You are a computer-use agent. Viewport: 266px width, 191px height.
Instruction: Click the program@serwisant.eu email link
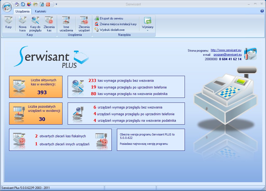(228, 54)
